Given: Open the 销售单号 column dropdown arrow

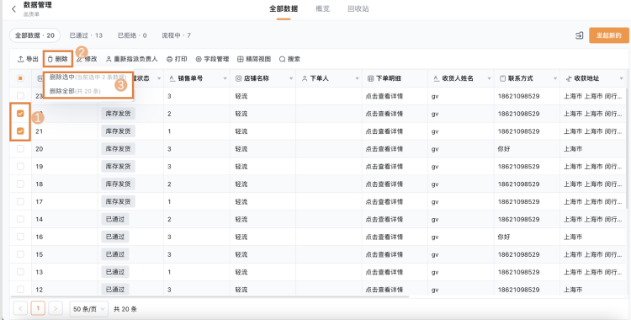Looking at the screenshot, I should point(225,78).
